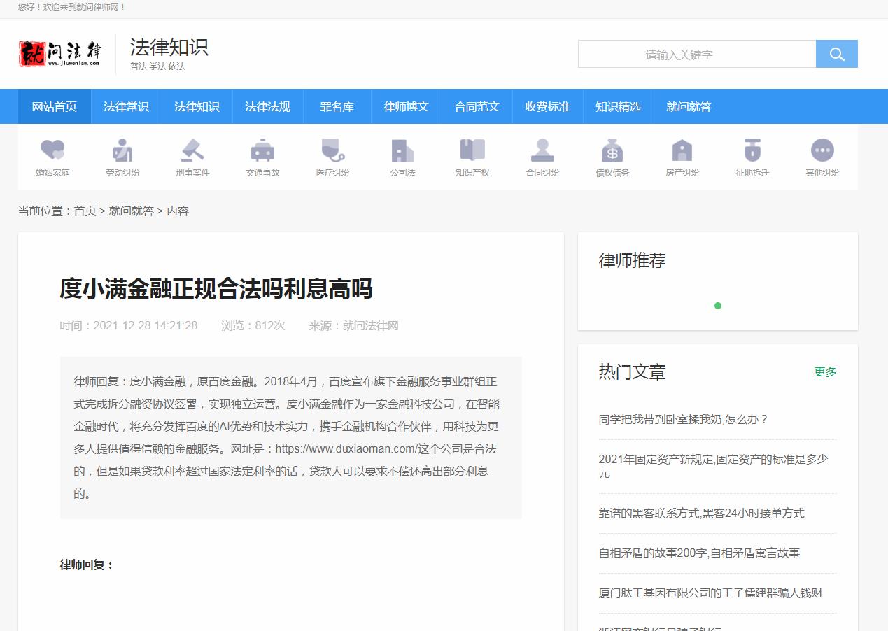This screenshot has width=888, height=631.
Task: Open 就问就答 navigation item
Action: click(689, 106)
